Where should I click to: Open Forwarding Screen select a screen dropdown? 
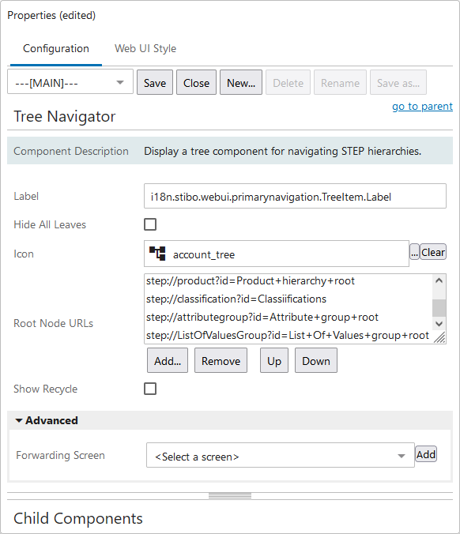(280, 455)
